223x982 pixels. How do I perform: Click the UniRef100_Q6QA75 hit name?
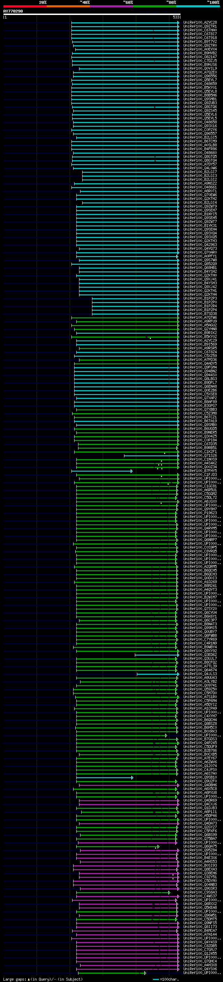point(200,846)
